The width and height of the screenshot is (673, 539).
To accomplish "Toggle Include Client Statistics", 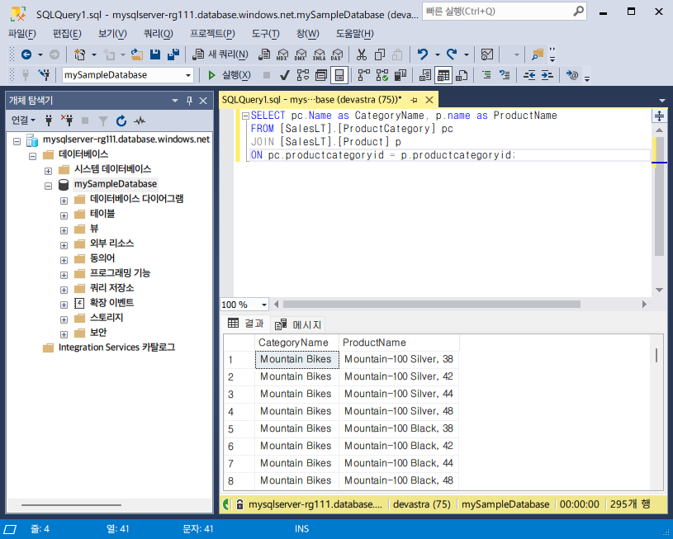I will point(400,76).
